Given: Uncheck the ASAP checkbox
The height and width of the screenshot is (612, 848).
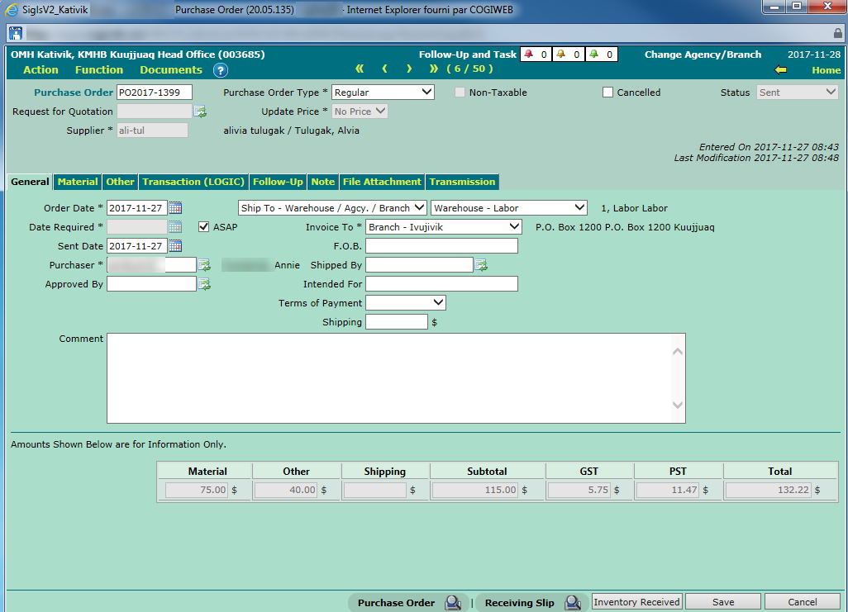Looking at the screenshot, I should point(204,227).
